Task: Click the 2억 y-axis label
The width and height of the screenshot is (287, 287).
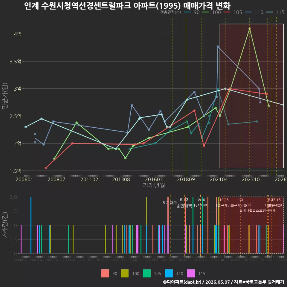Action: [18, 143]
